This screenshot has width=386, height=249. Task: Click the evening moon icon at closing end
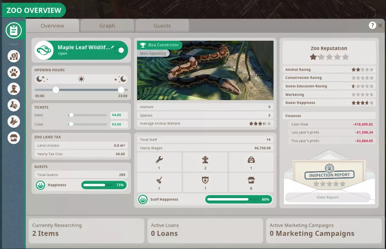coord(120,79)
